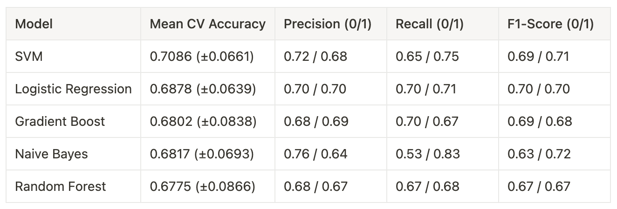617x209 pixels.
Task: Click the Mean CV Accuracy header
Action: tap(207, 24)
